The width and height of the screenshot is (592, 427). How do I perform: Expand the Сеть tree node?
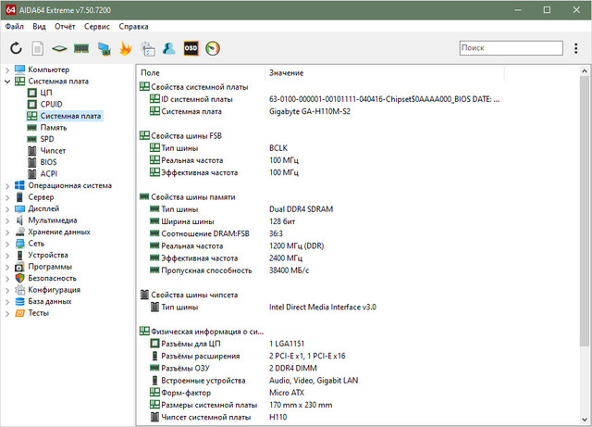pos(7,244)
